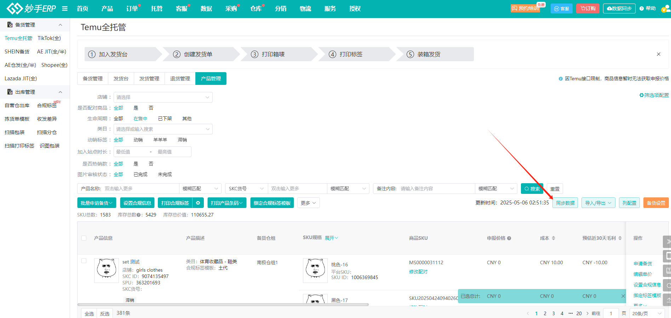Click the floating mobile phone icon
Image resolution: width=671 pixels, height=318 pixels.
click(x=667, y=256)
